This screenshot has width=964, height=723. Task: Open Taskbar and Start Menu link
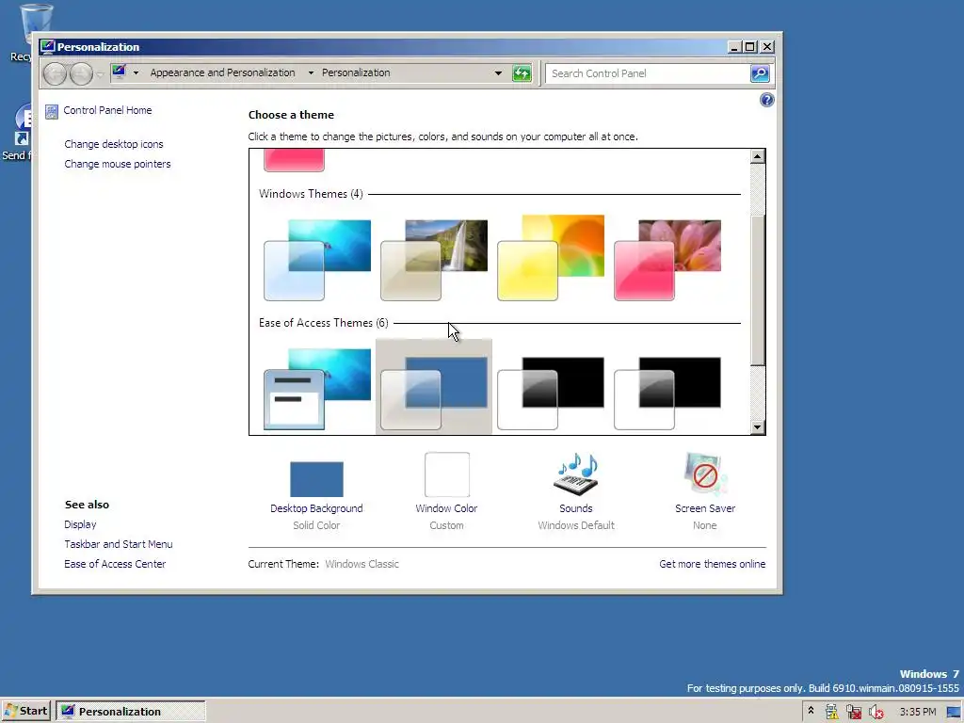(x=119, y=544)
